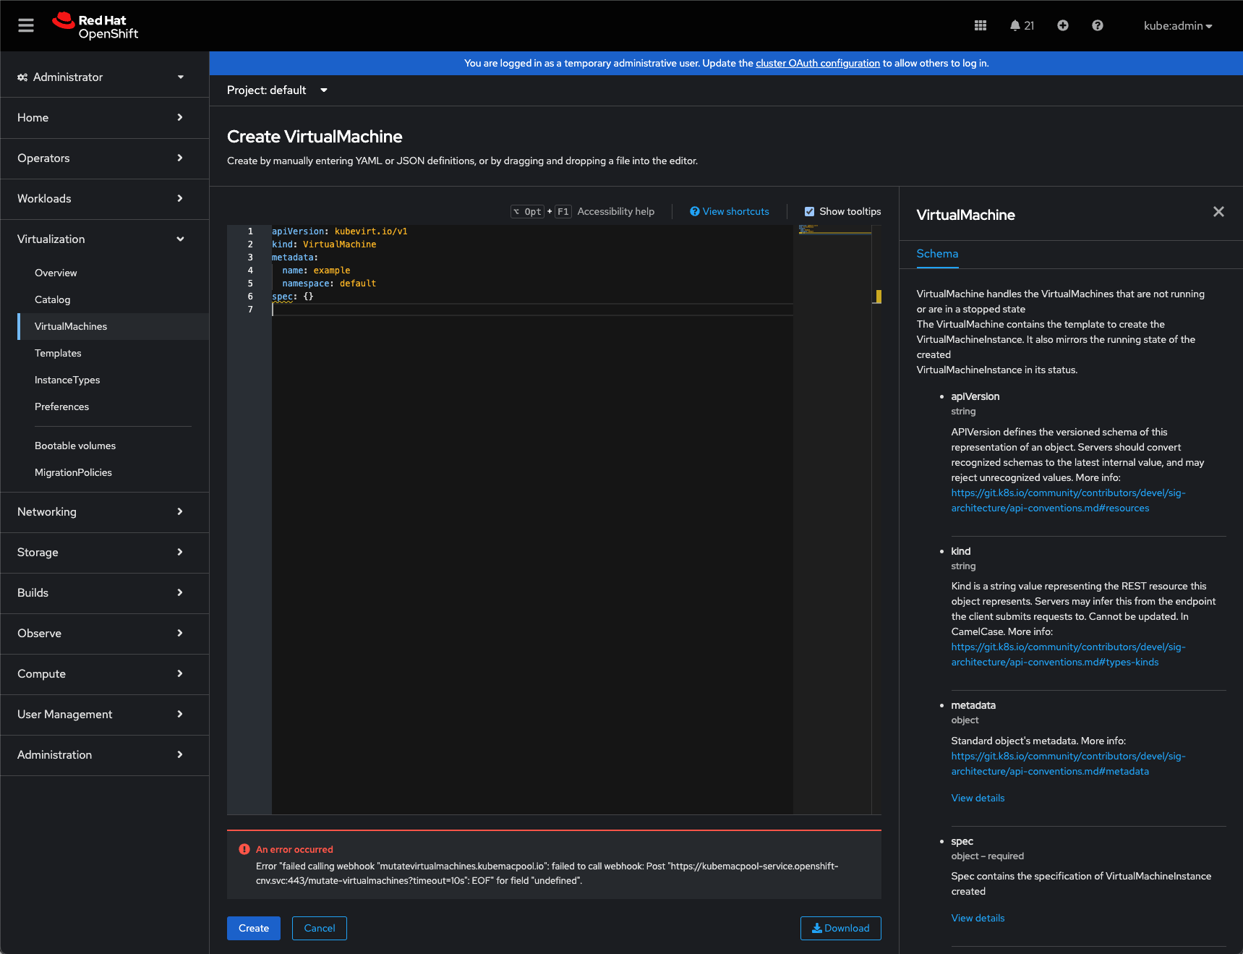Click the Red Hat OpenShift logo

point(95,26)
